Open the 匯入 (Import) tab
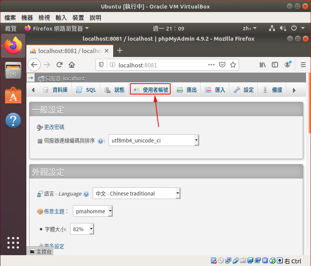Screen dimensions: 311x266 tap(215, 90)
